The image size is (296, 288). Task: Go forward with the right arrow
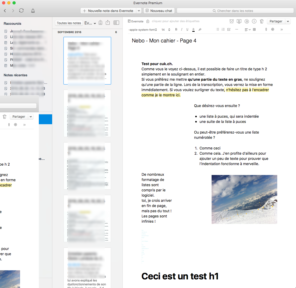(x=13, y=11)
